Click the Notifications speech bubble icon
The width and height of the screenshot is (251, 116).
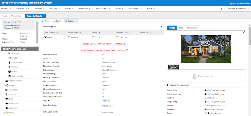click(7, 103)
